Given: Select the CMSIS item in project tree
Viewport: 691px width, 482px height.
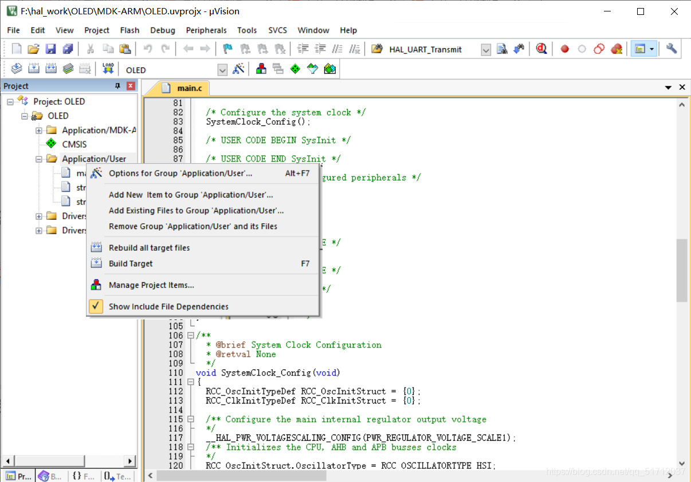Looking at the screenshot, I should point(74,144).
